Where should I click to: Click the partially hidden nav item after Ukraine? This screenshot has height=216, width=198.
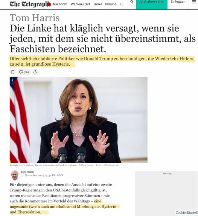[122, 4]
